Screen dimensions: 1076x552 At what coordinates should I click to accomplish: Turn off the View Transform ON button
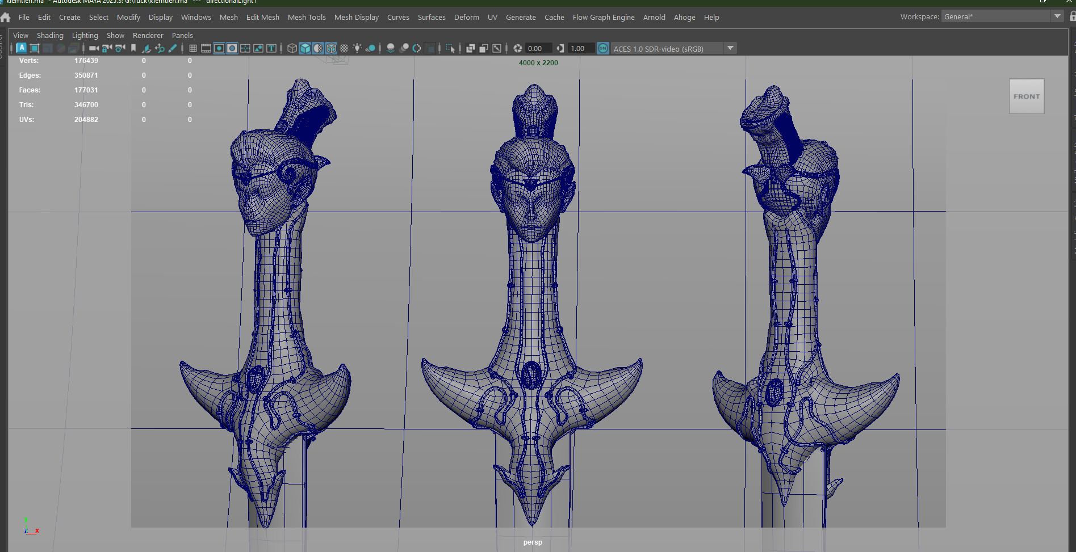point(603,48)
